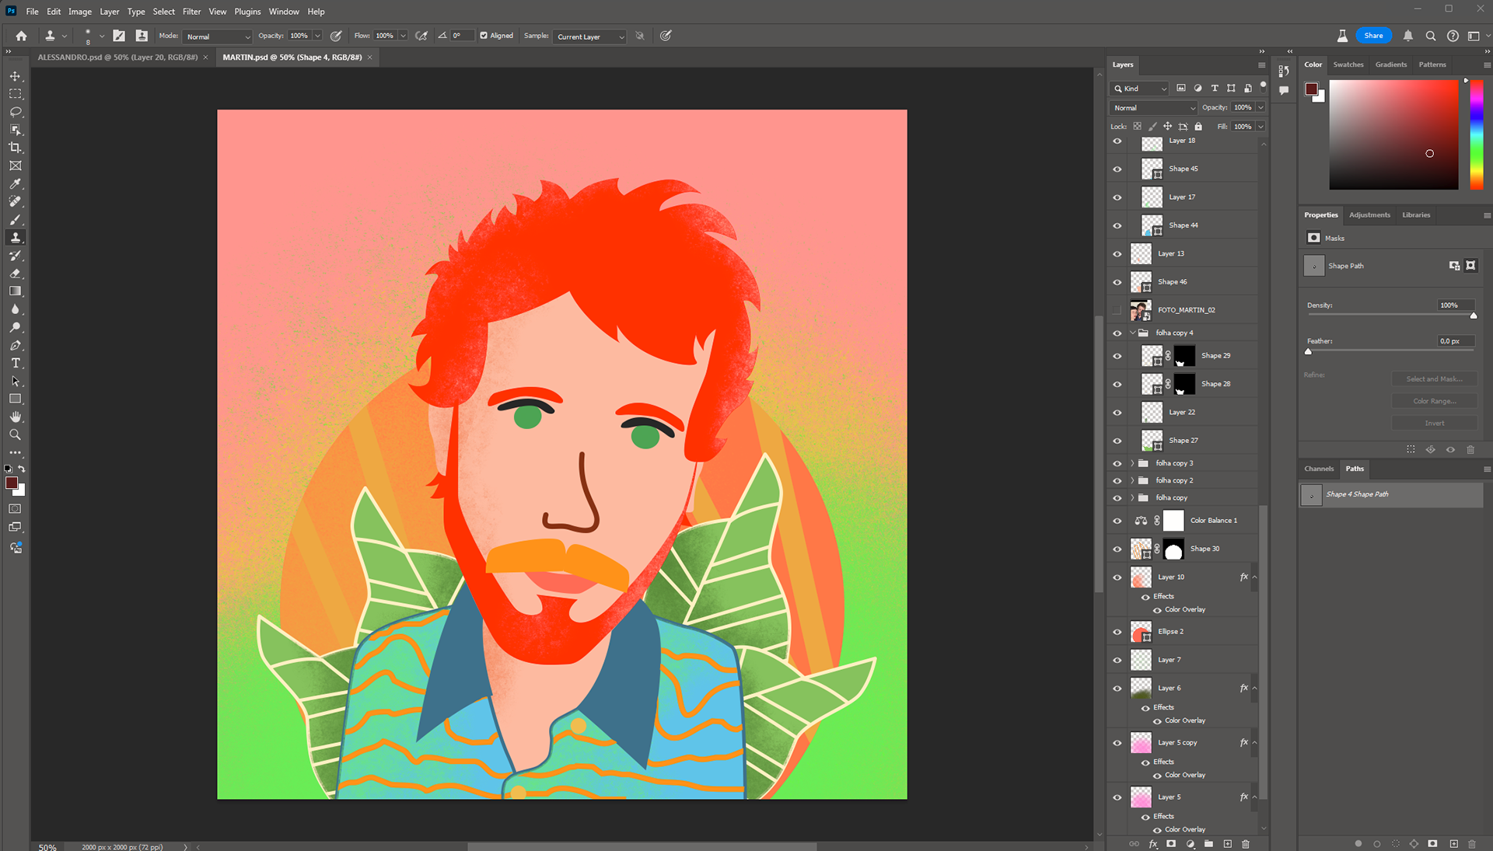The width and height of the screenshot is (1493, 851).
Task: Click the Share button
Action: 1373,36
